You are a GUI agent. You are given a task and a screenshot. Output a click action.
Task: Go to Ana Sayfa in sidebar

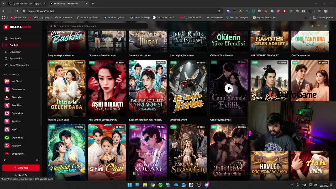click(15, 39)
